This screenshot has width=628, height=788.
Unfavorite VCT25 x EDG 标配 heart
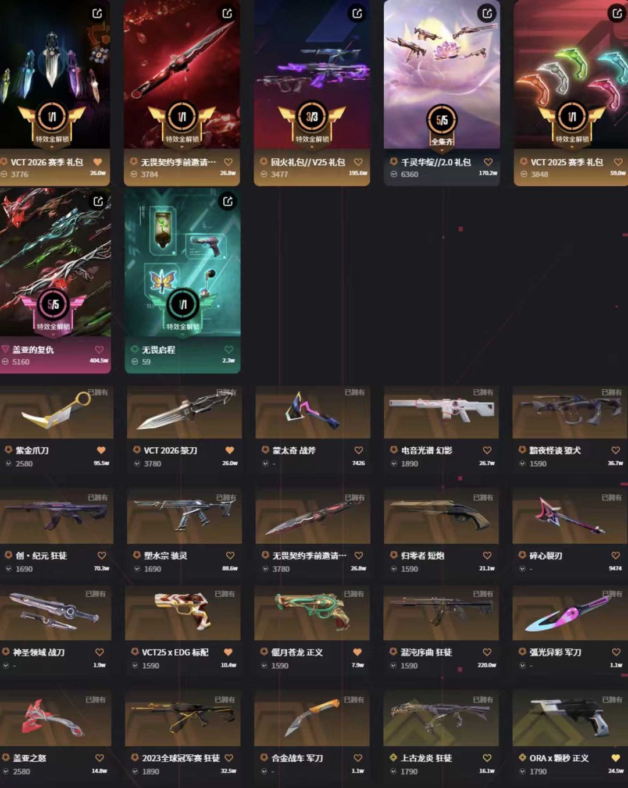tap(229, 652)
